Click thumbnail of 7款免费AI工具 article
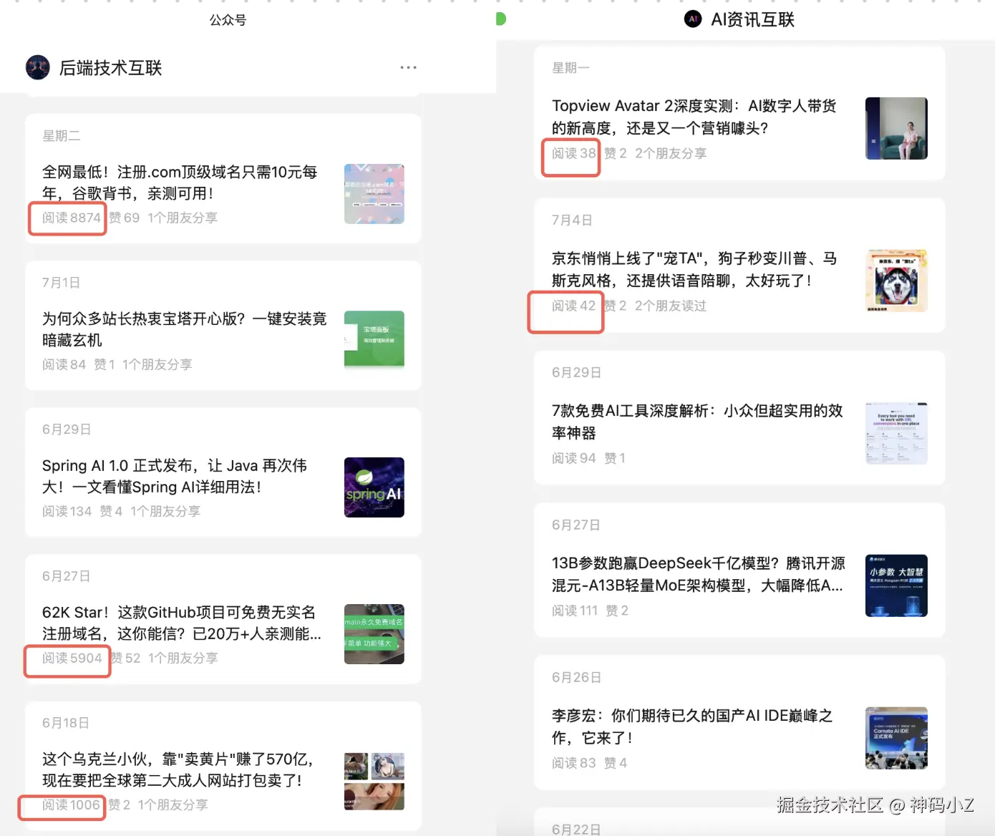 click(x=896, y=433)
